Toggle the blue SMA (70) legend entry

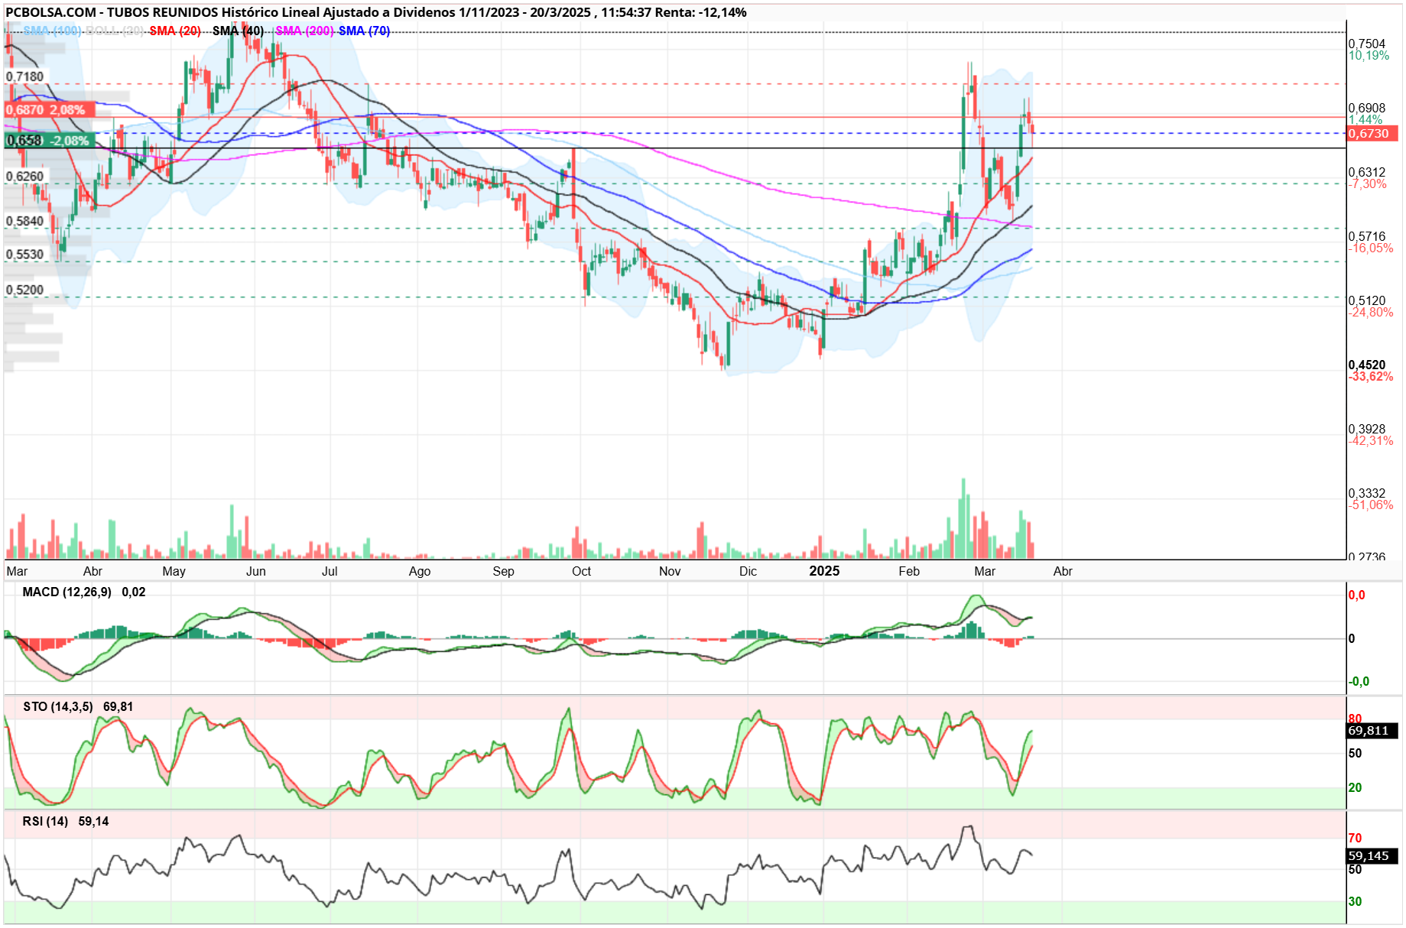click(364, 31)
